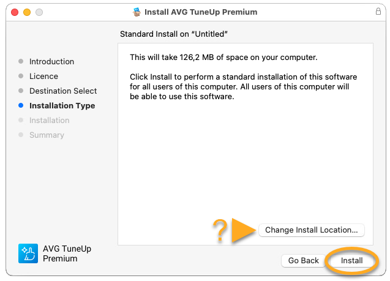Click the orange question mark symbol
The width and height of the screenshot is (390, 281).
(220, 231)
